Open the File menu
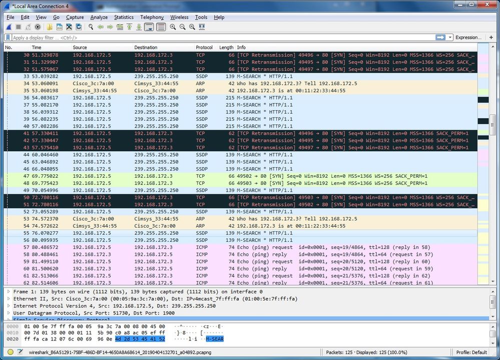500x360 pixels. pos(10,17)
